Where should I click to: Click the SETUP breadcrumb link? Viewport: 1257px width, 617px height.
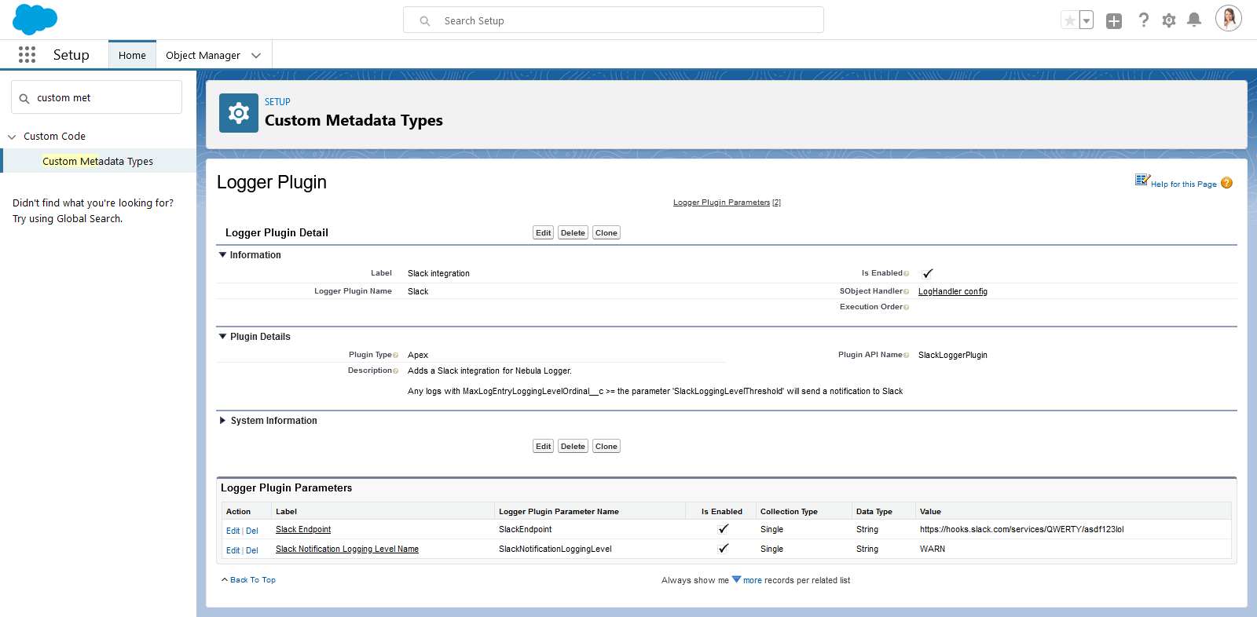click(x=277, y=102)
